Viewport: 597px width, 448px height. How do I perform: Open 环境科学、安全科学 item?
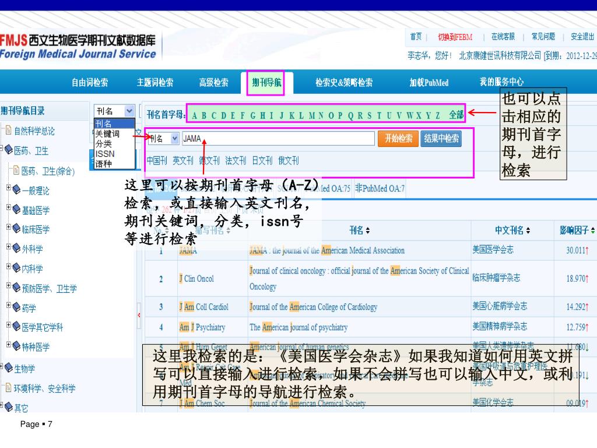click(x=44, y=388)
